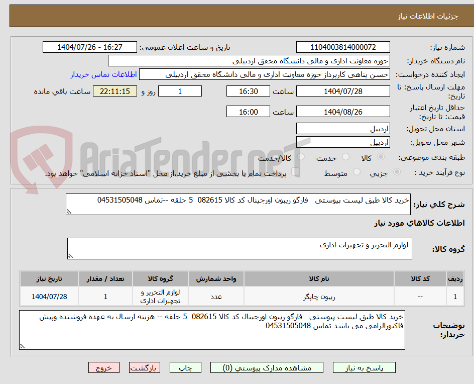
Task: Click the ردیف column header
Action: tap(455, 278)
